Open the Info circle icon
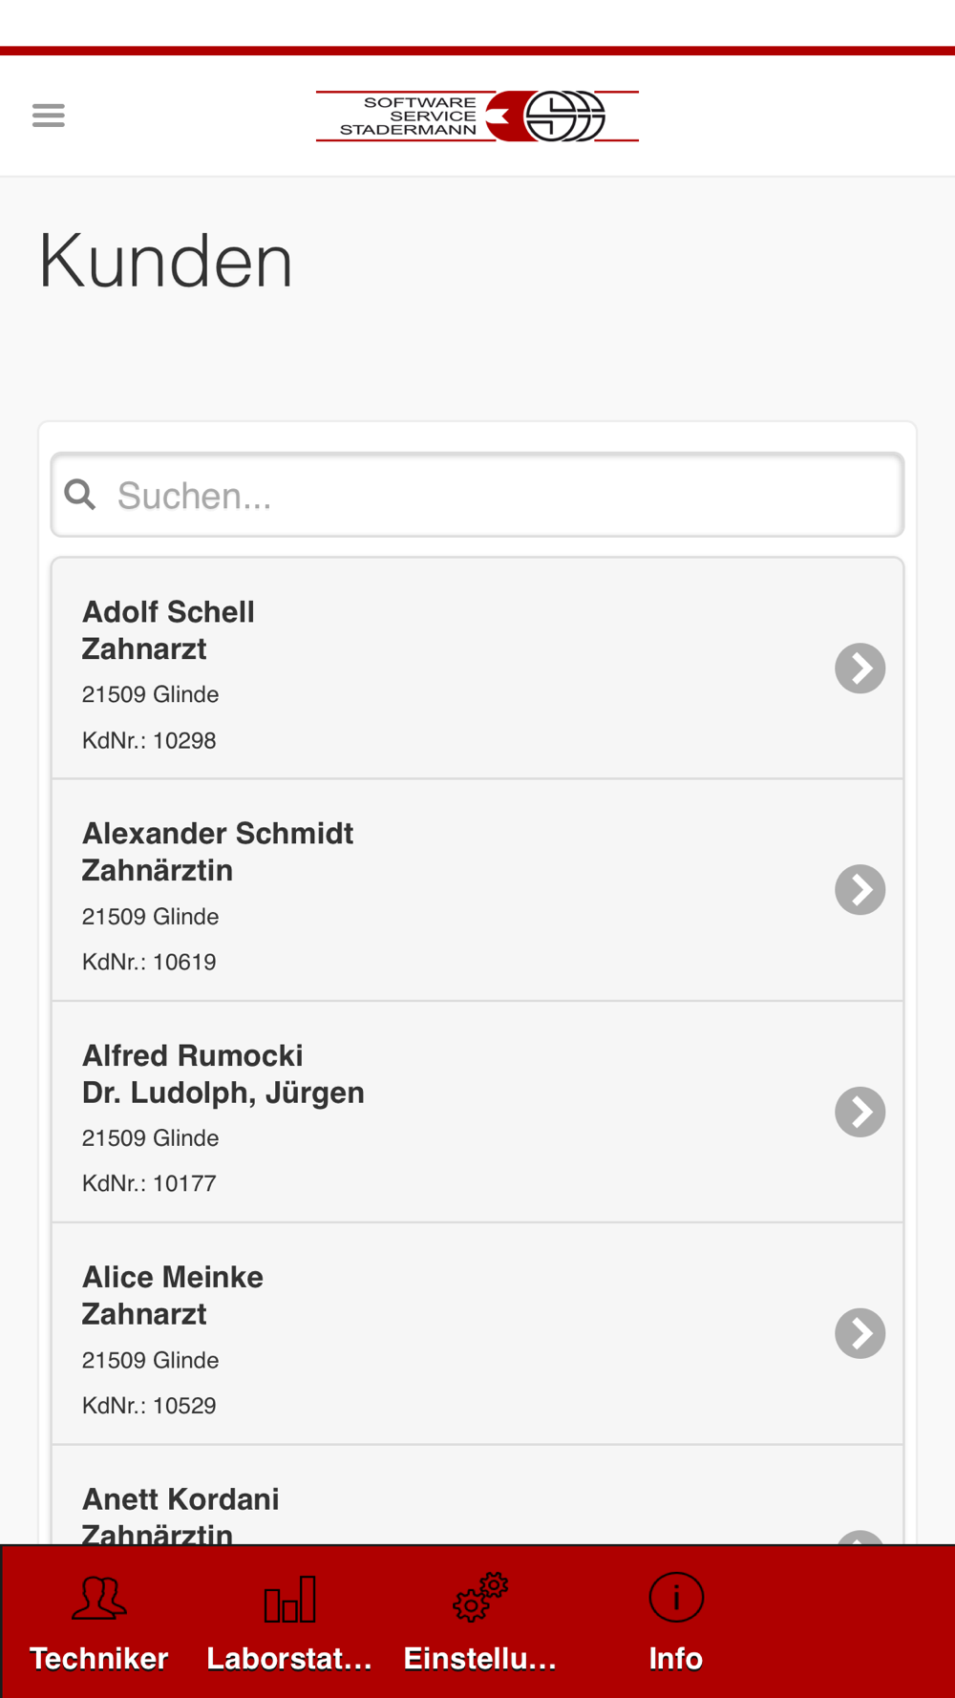 [676, 1597]
